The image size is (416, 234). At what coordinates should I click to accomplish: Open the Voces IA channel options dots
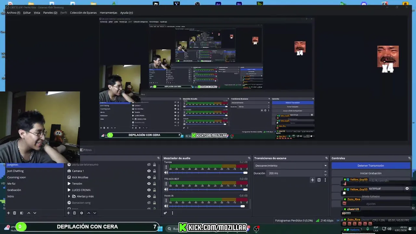[x=166, y=201]
